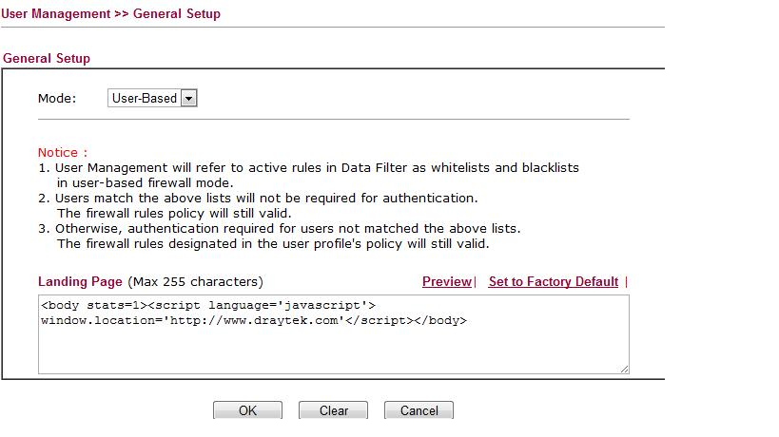
Task: Click the Set to Factory Default link
Action: click(553, 282)
